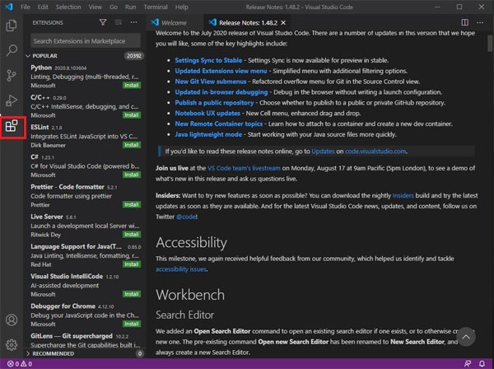Open the Settings Sync to Stable link
Viewport: 494px width, 369px height.
(x=208, y=60)
